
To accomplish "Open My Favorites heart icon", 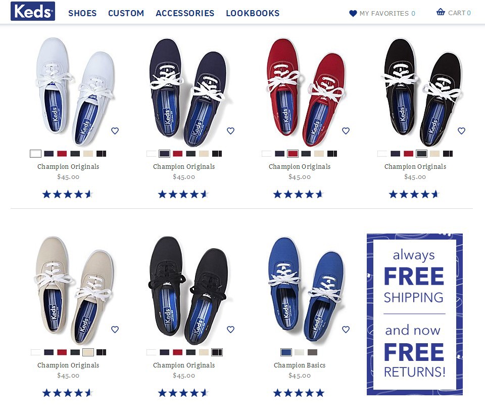I will pyautogui.click(x=353, y=13).
